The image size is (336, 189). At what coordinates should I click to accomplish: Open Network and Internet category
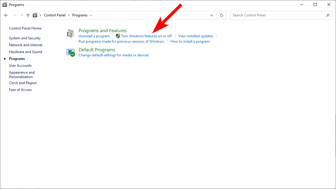26,45
